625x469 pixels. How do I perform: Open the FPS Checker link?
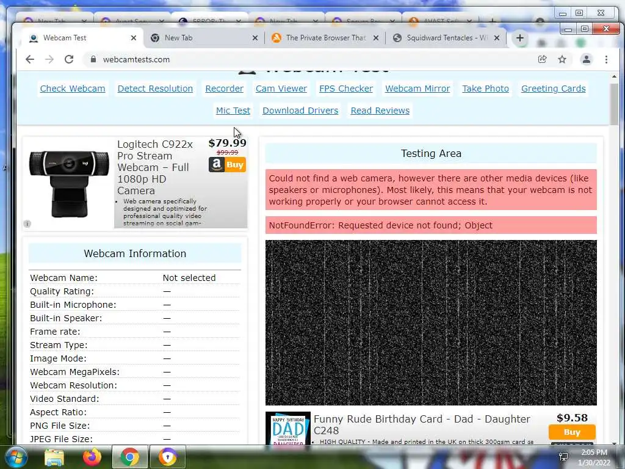tap(346, 89)
